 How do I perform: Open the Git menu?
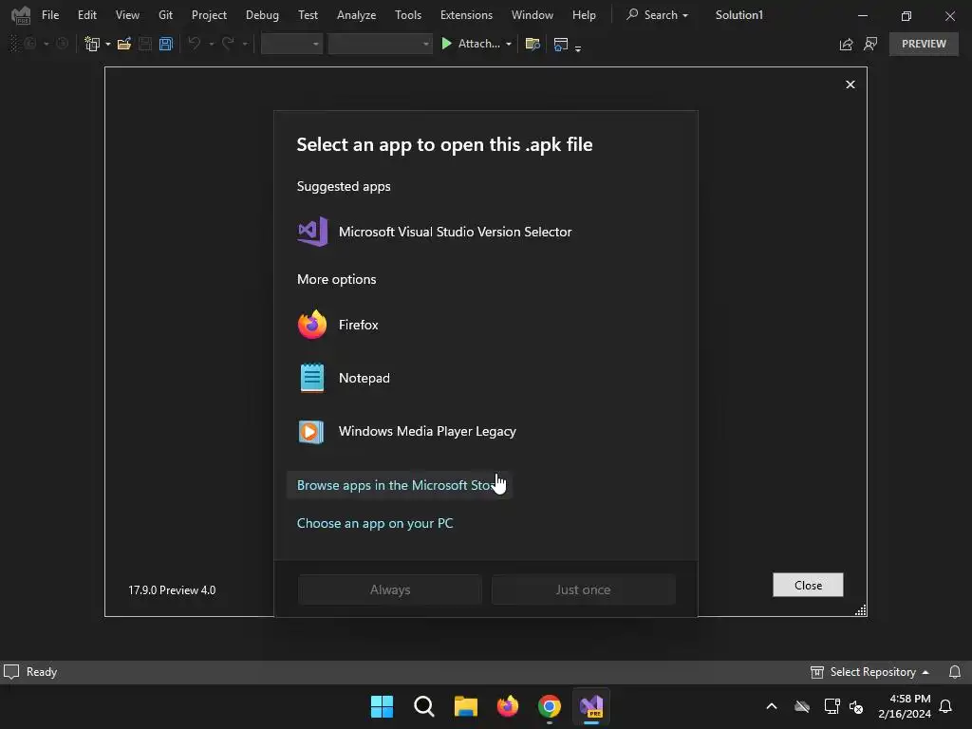165,15
